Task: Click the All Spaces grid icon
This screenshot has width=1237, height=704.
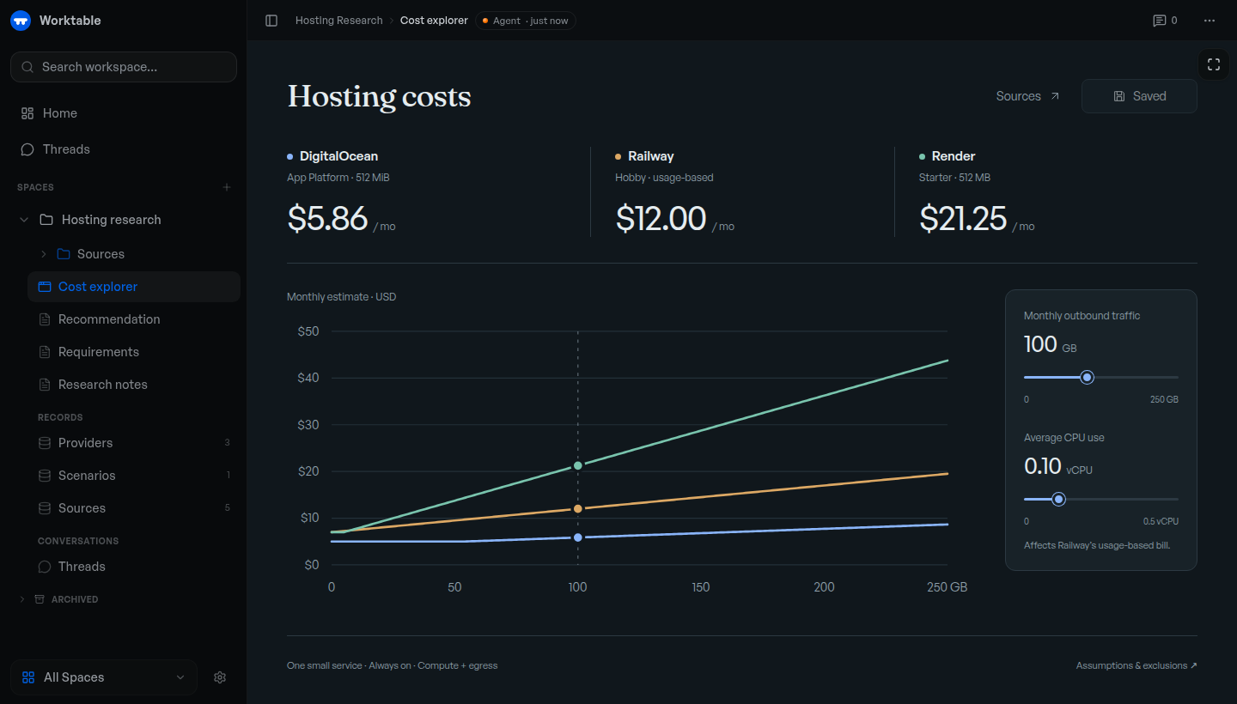Action: pyautogui.click(x=28, y=677)
